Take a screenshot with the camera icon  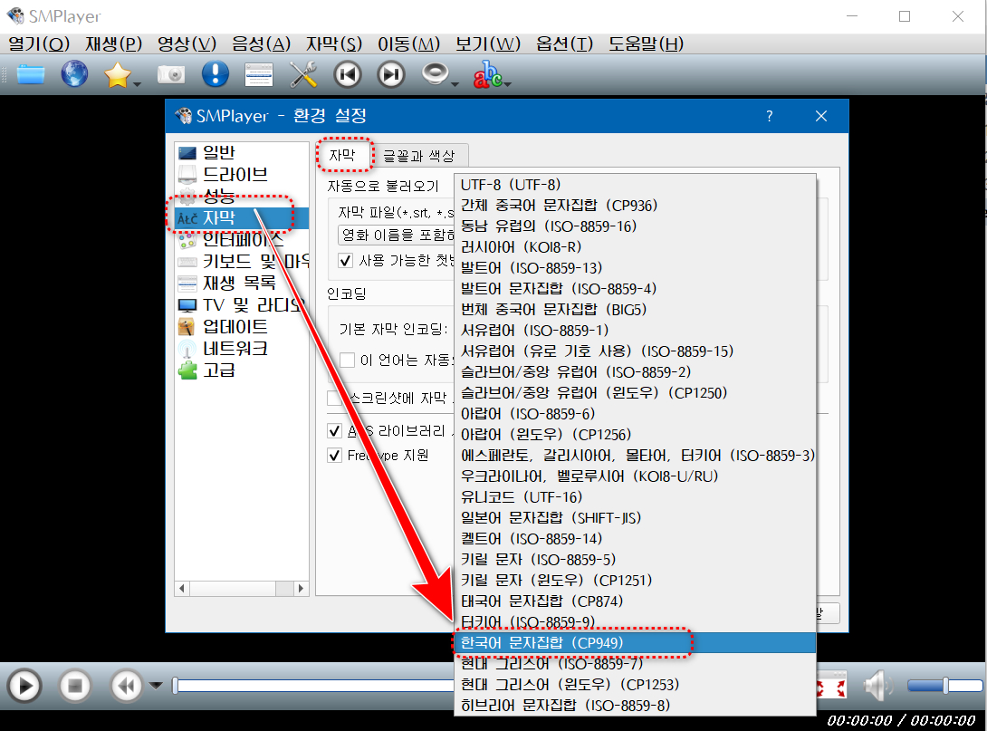click(171, 75)
